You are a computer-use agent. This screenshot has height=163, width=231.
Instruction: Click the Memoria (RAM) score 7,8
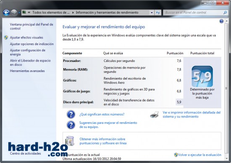click(x=179, y=69)
